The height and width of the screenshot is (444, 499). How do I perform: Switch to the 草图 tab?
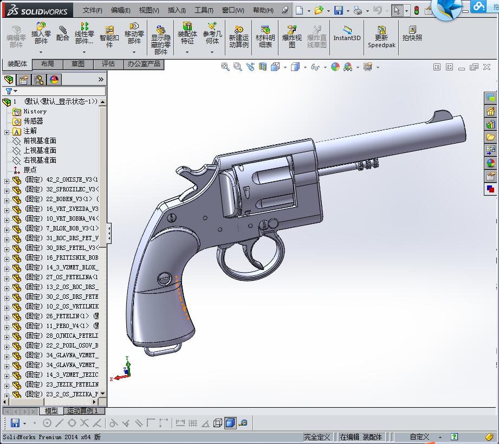78,64
